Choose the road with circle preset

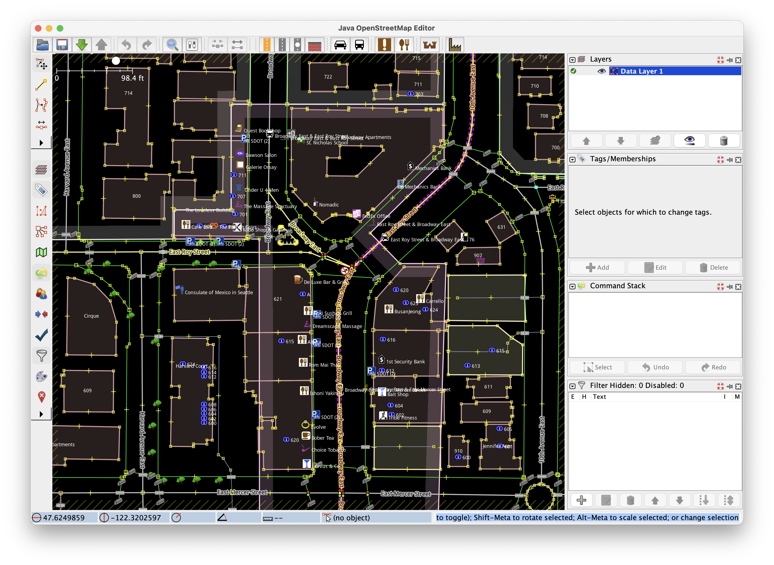tap(298, 45)
